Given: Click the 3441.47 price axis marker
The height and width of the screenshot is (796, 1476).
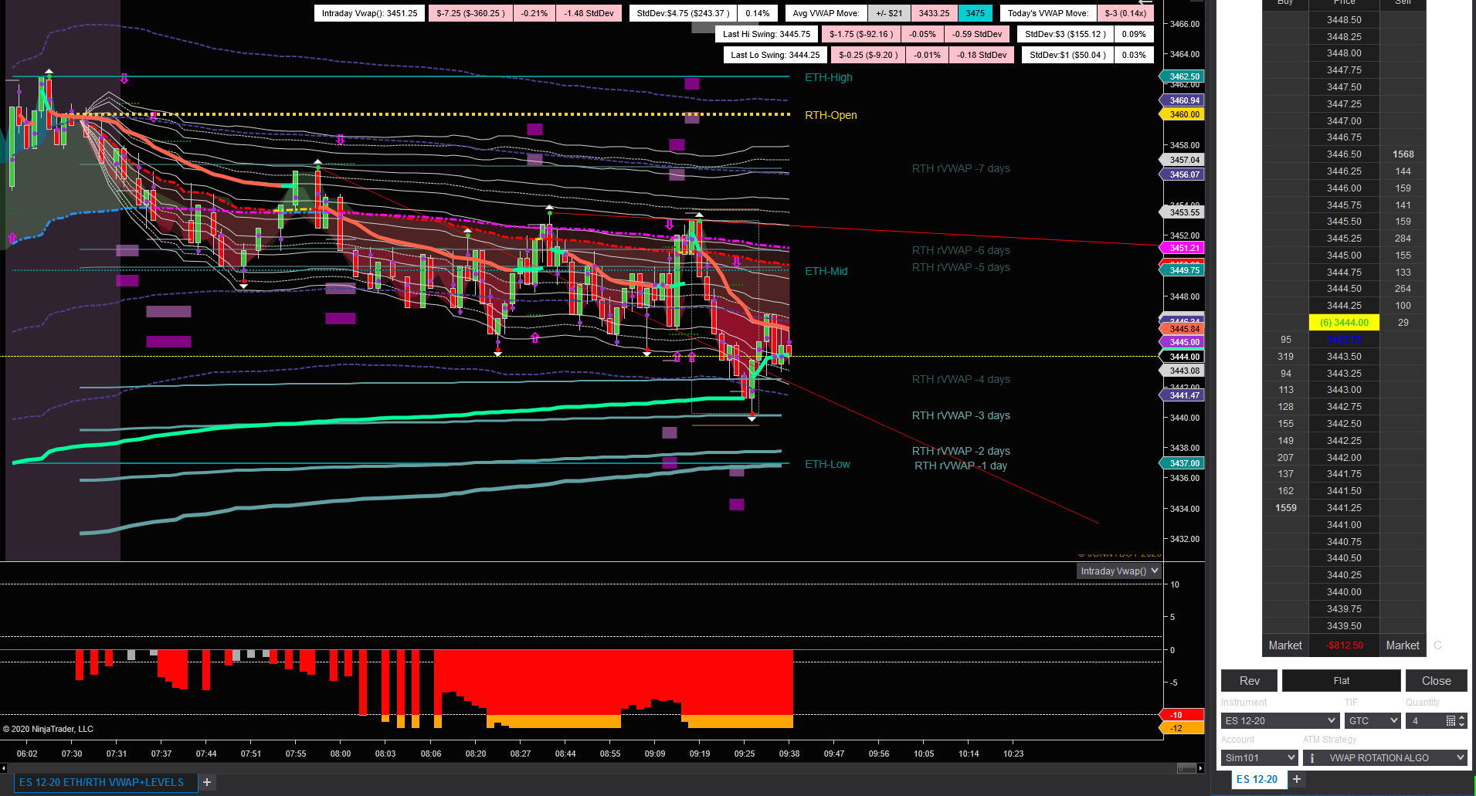Looking at the screenshot, I should point(1183,395).
